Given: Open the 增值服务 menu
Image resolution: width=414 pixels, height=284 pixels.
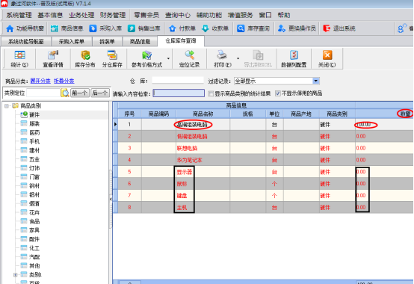Looking at the screenshot, I should pyautogui.click(x=241, y=15).
